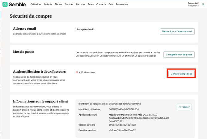The height and width of the screenshot is (139, 207).
Task: Click Mettre à jour l'adresse email button
Action: point(177,31)
